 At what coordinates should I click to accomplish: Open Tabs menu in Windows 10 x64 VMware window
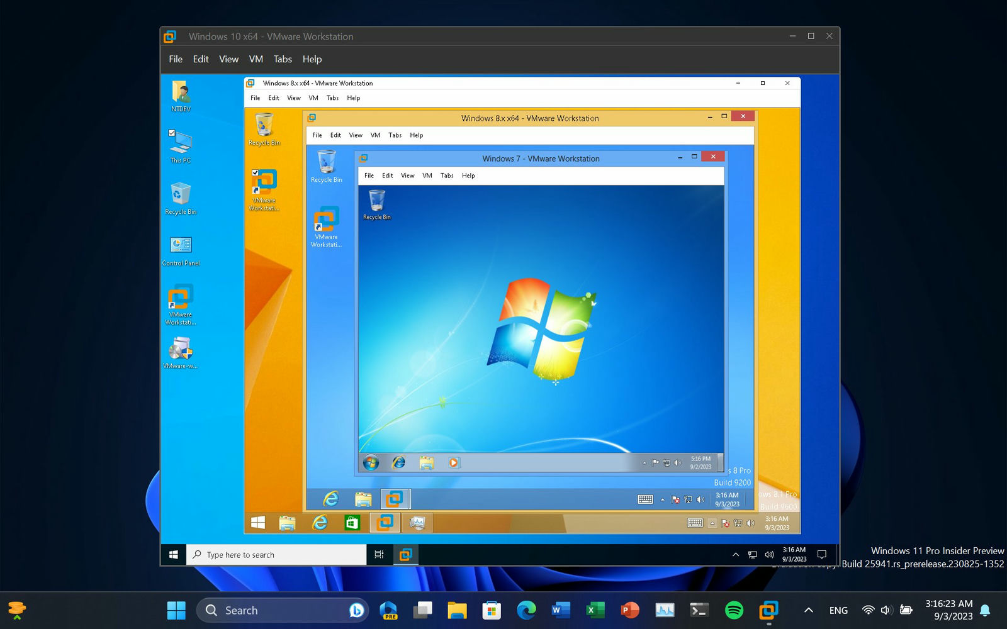283,59
